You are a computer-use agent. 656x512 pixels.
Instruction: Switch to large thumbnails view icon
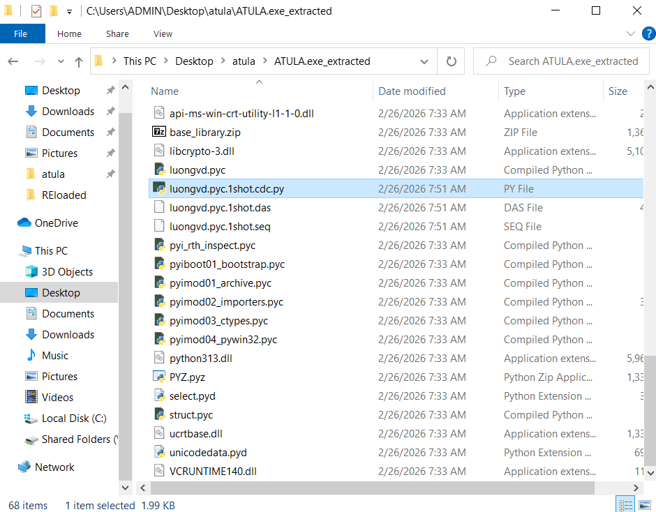pos(645,505)
